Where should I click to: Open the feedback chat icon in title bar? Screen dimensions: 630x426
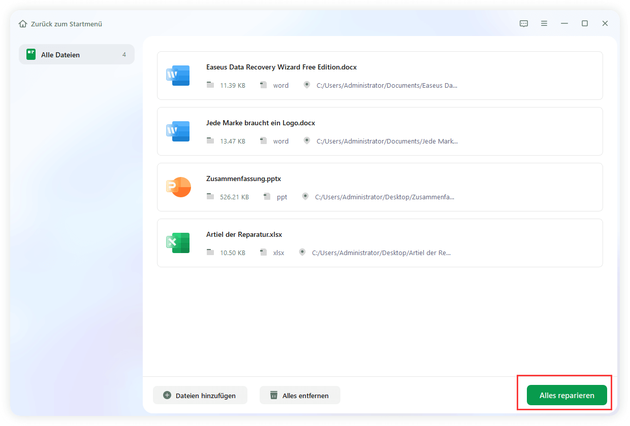(524, 24)
